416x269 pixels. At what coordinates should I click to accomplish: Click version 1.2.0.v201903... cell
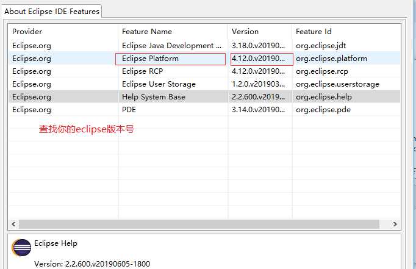coord(258,84)
